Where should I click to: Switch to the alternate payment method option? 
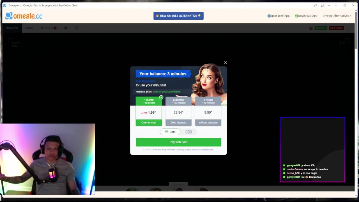(x=189, y=132)
